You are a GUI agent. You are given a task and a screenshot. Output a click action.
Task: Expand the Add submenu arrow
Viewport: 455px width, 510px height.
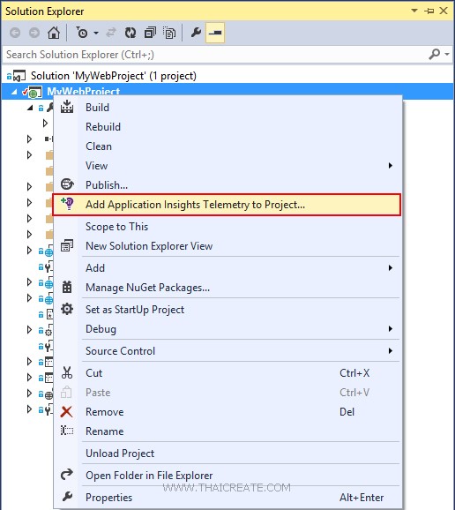391,267
